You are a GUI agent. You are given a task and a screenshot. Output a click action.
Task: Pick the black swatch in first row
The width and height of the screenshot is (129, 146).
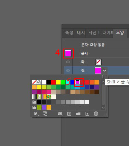point(49,82)
